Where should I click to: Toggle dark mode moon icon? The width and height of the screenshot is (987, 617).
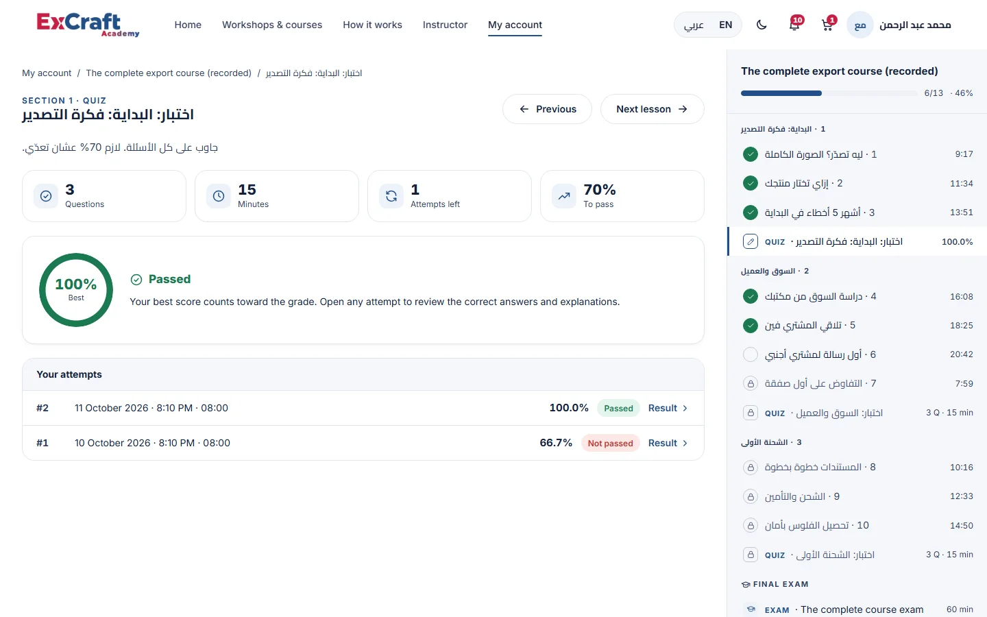point(761,25)
